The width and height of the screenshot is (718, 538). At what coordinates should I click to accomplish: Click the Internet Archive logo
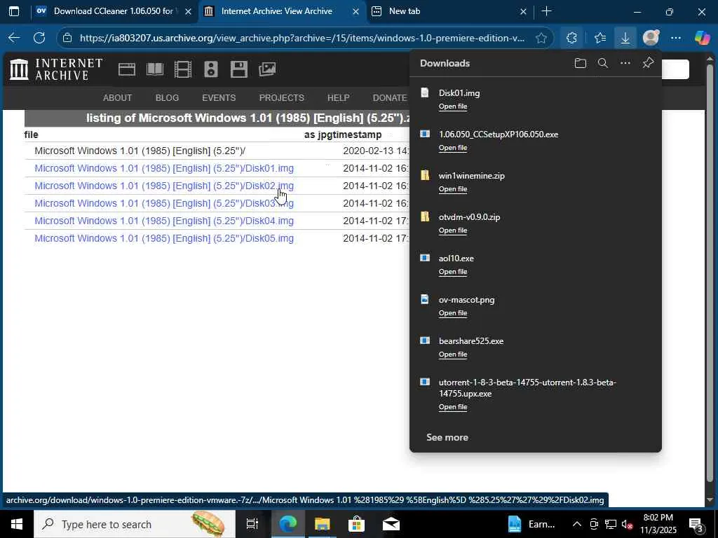tap(56, 69)
